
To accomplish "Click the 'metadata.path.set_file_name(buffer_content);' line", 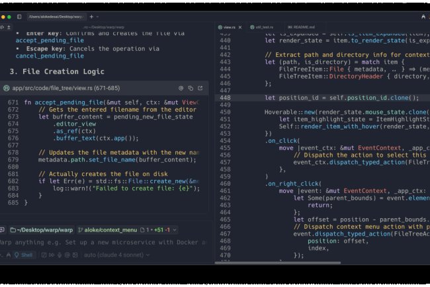I will tap(117, 160).
